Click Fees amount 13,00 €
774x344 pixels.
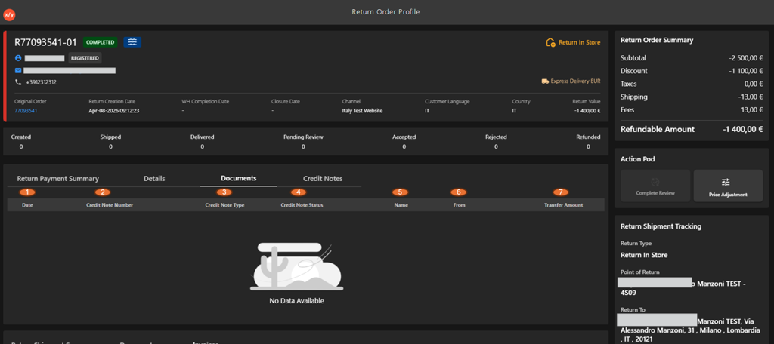752,110
